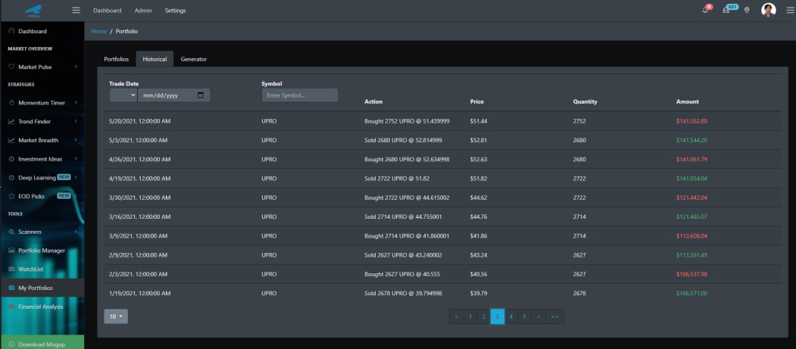Click the Home breadcrumb link
The width and height of the screenshot is (796, 349).
(98, 32)
